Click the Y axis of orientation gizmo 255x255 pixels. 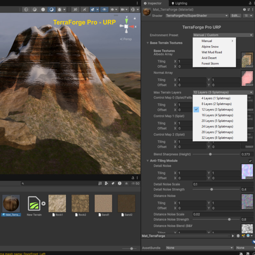(x=127, y=20)
